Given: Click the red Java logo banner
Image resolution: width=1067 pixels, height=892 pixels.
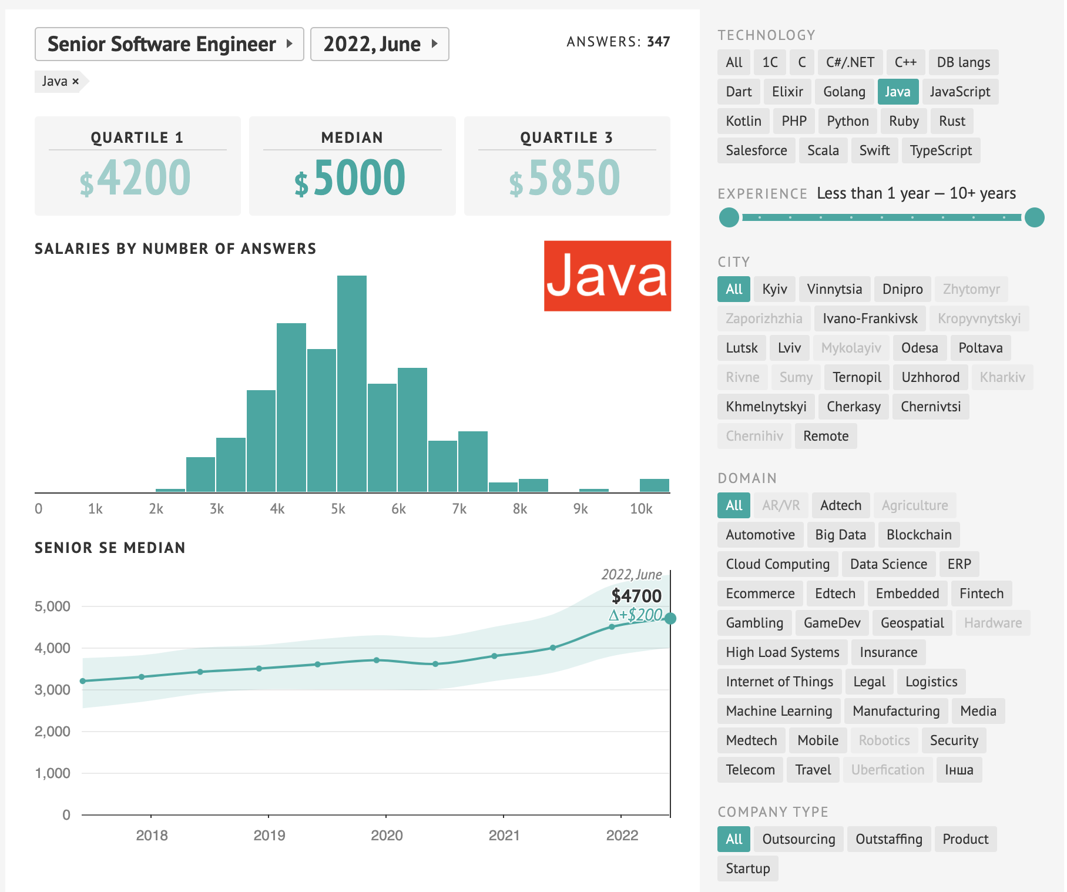Looking at the screenshot, I should coord(607,276).
